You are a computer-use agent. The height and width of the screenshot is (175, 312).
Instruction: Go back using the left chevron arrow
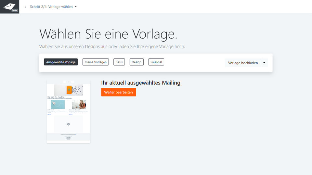click(x=25, y=7)
